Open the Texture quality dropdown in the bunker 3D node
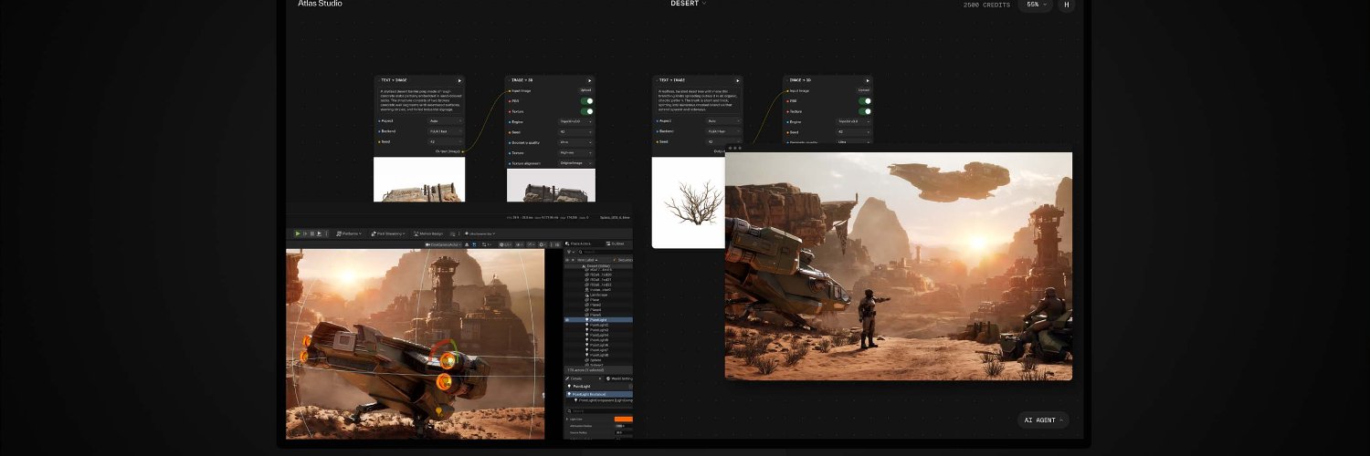Screen dimensions: 1370x456 tap(575, 152)
